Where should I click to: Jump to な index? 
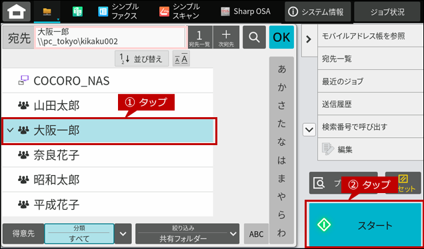pos(281,142)
